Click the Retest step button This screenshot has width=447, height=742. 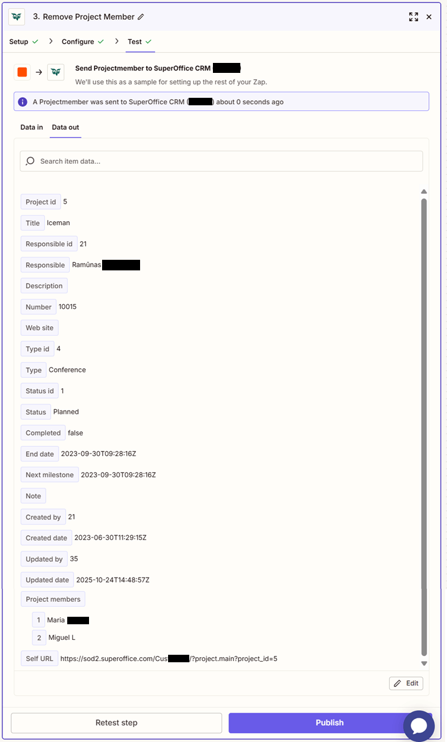coord(116,723)
